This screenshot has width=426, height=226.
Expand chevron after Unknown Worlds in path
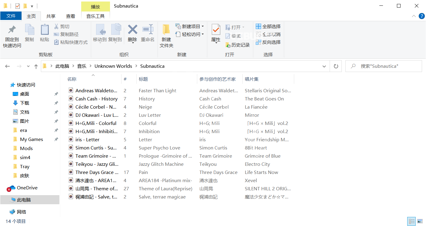[136, 66]
